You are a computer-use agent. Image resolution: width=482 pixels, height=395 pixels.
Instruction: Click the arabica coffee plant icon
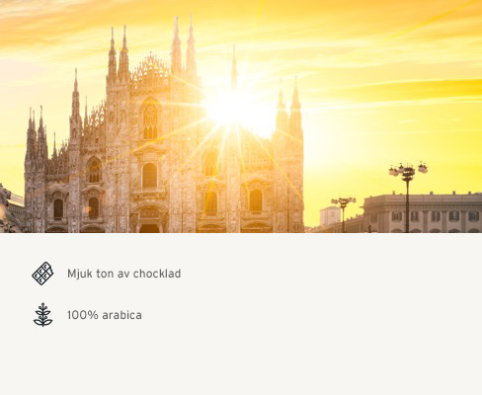pos(42,315)
